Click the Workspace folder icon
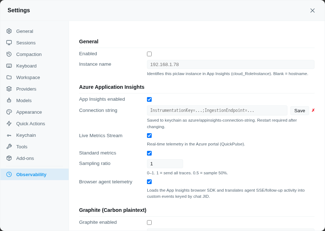Screen dimensions: 325x231 [9, 77]
